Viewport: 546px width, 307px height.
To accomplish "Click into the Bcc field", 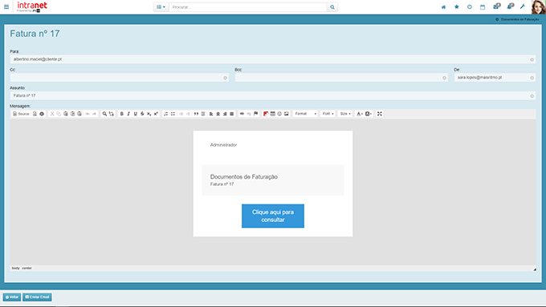I will pos(341,78).
